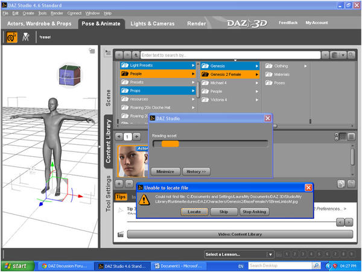Screen dimensions: 362x272
Task: Toggle the large icon view button
Action: tap(351, 137)
